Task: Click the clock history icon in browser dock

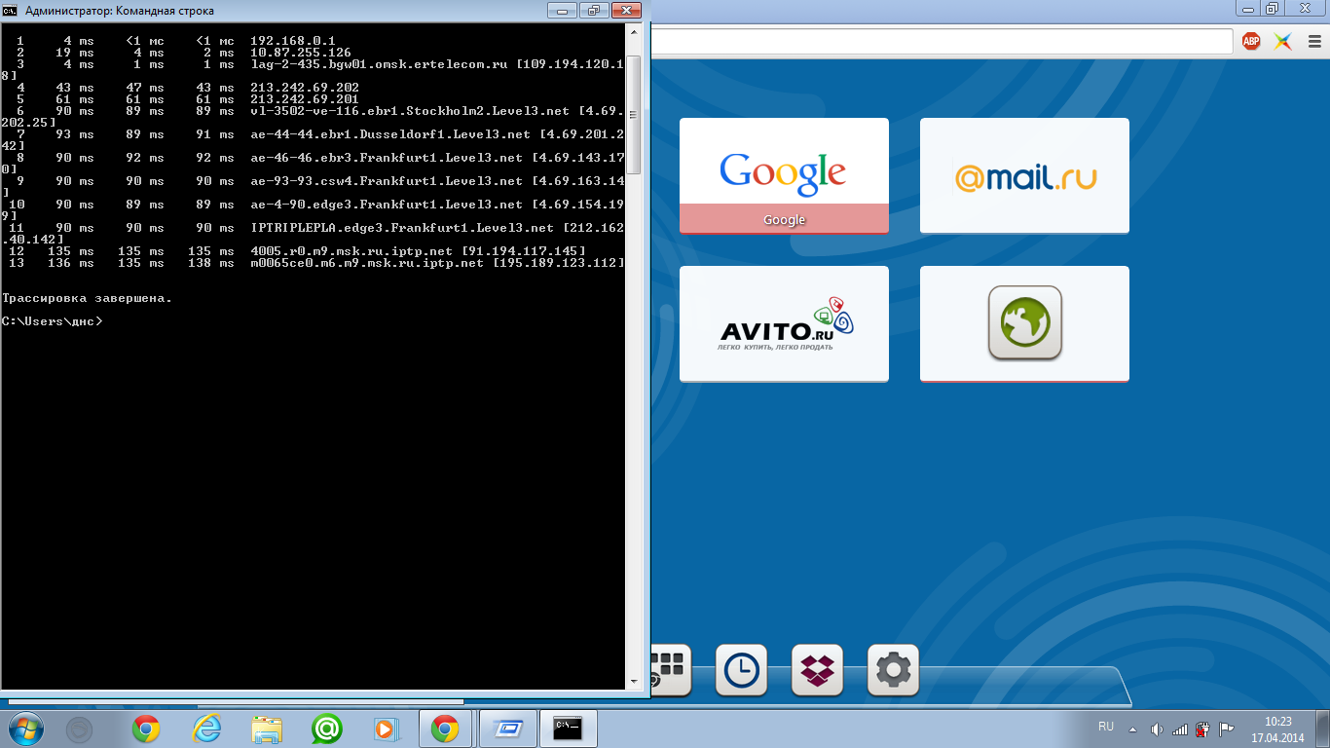Action: pos(741,670)
